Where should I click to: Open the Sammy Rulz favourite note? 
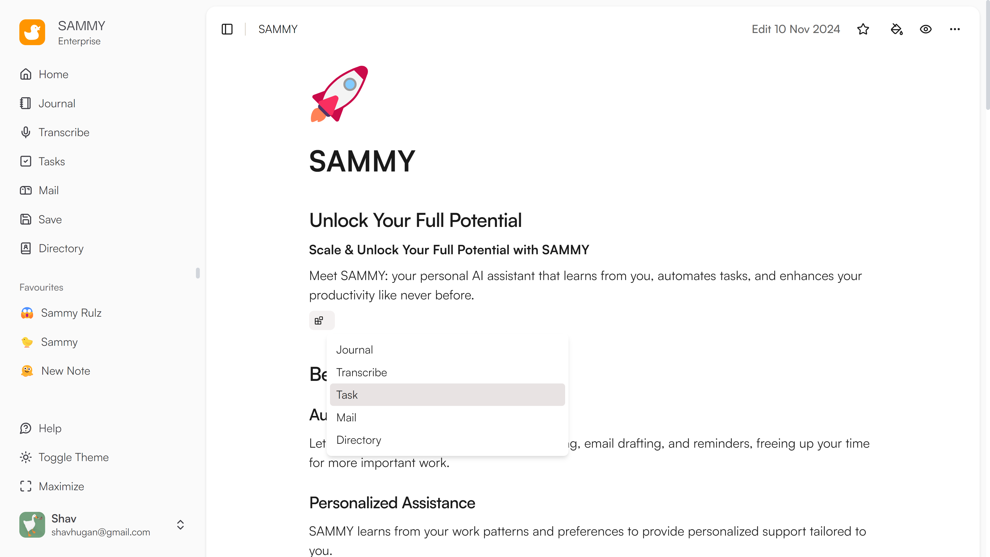coord(71,313)
